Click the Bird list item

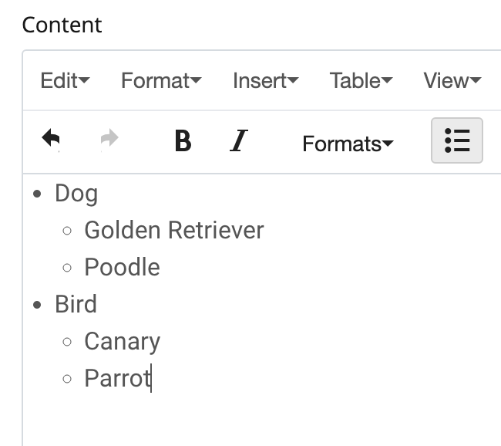[x=76, y=304]
